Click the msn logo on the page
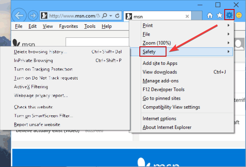 coord(24,43)
